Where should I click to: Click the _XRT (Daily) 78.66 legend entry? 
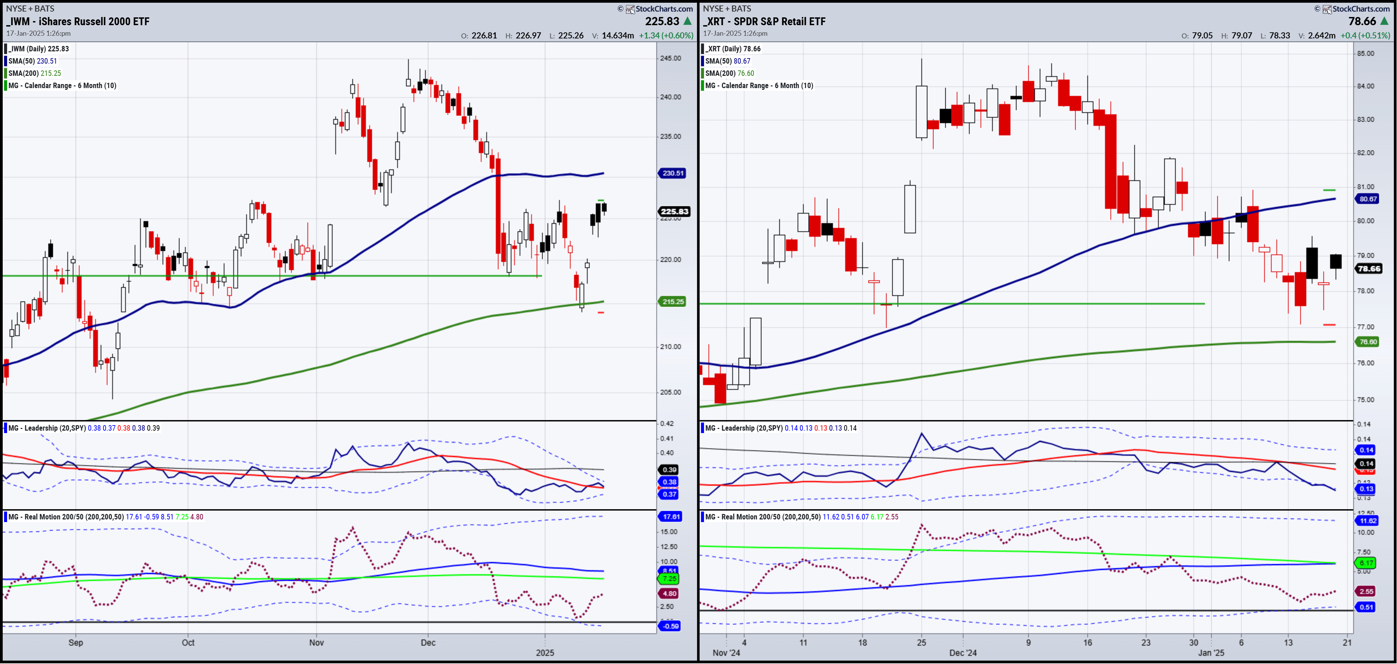[x=731, y=49]
